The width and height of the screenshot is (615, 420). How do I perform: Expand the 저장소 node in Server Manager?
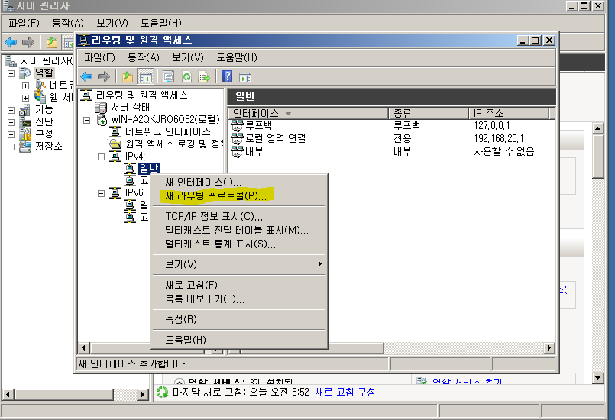click(11, 147)
